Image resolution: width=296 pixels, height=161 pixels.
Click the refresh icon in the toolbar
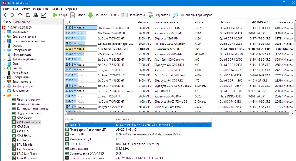point(28,15)
